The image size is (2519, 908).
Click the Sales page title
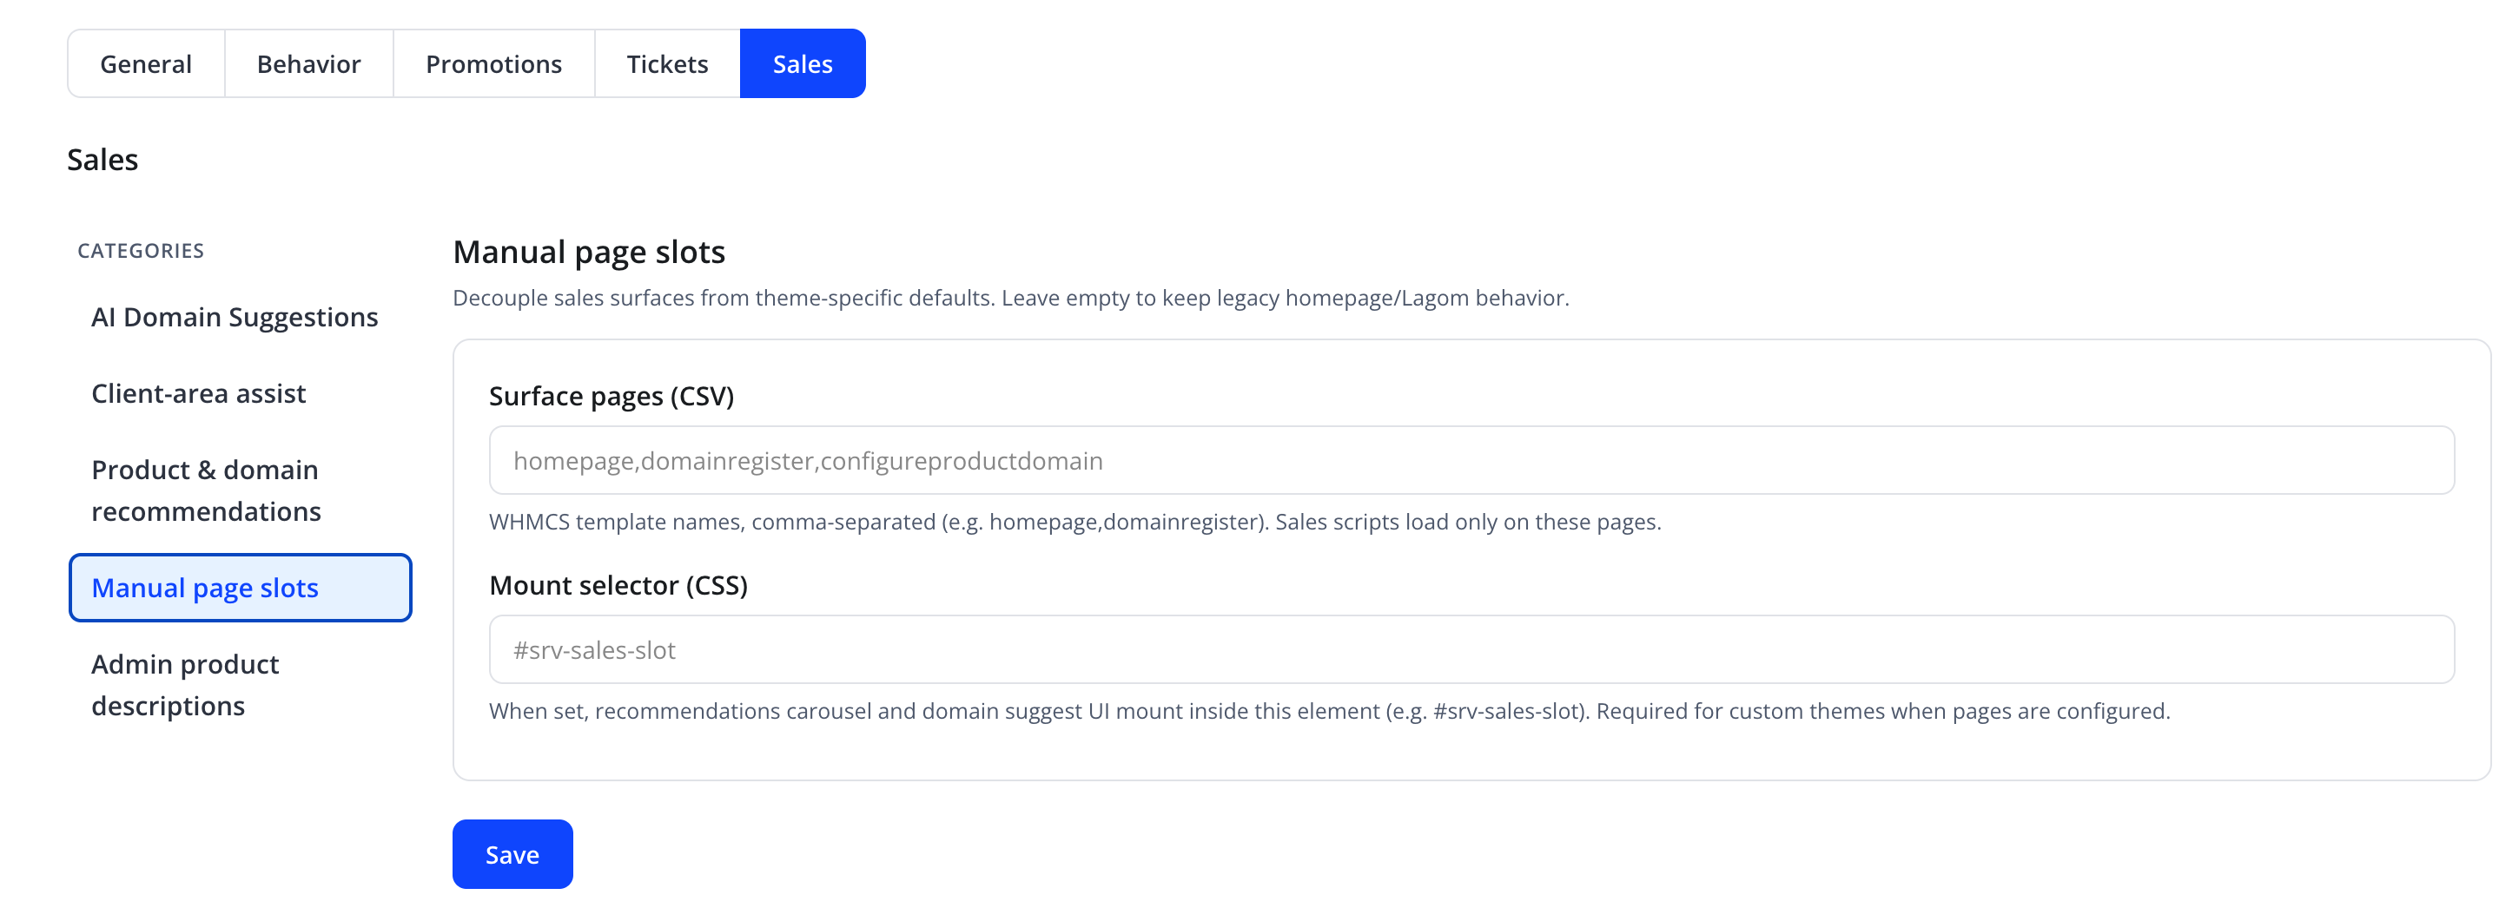click(102, 160)
